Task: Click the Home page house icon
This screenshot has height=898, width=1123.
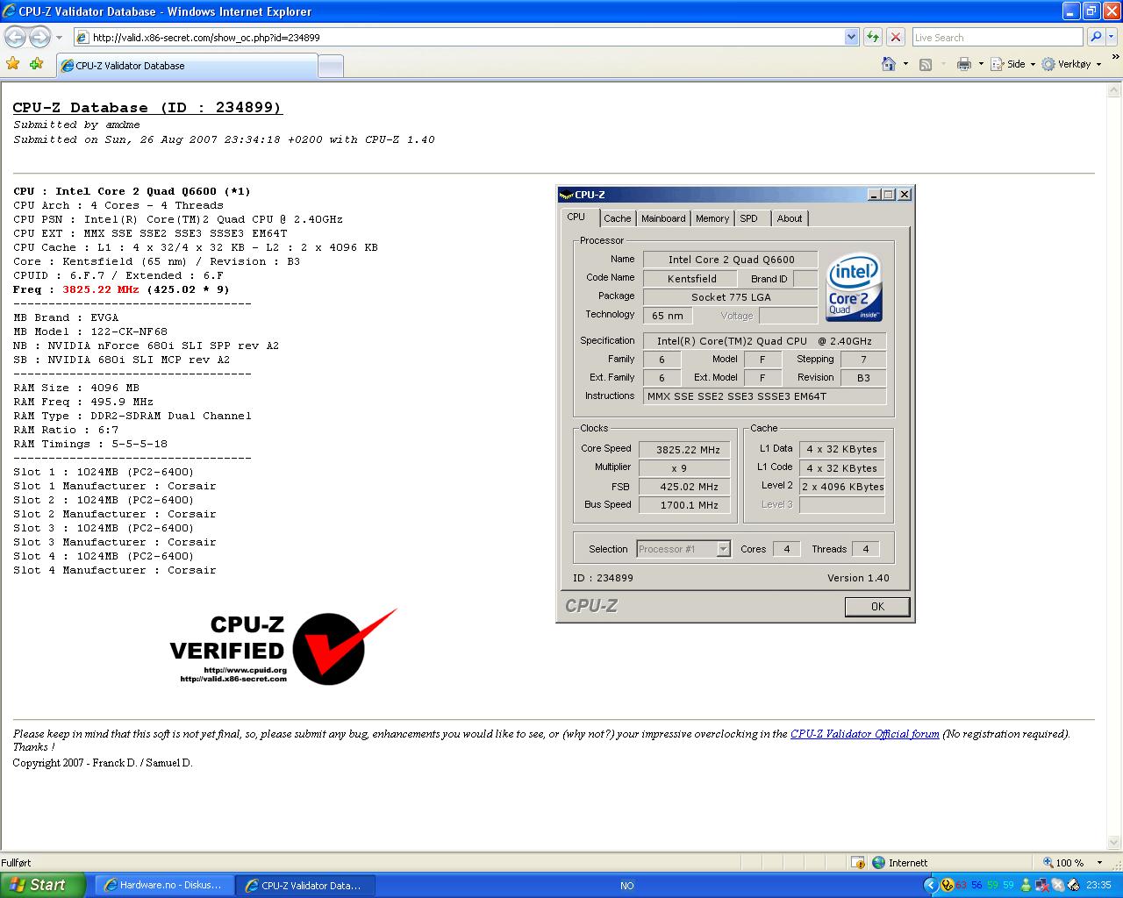Action: coord(889,64)
